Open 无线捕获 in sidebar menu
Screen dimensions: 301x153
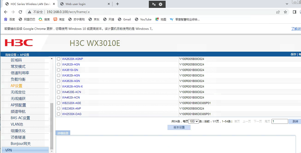pyautogui.click(x=18, y=99)
